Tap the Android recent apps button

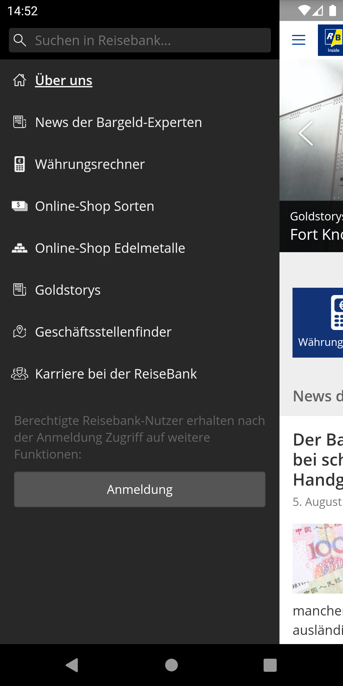(270, 665)
